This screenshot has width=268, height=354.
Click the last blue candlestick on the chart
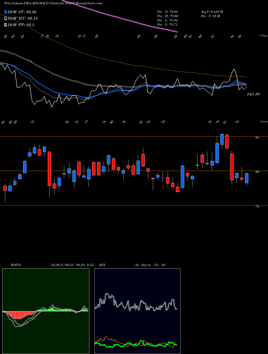[247, 178]
